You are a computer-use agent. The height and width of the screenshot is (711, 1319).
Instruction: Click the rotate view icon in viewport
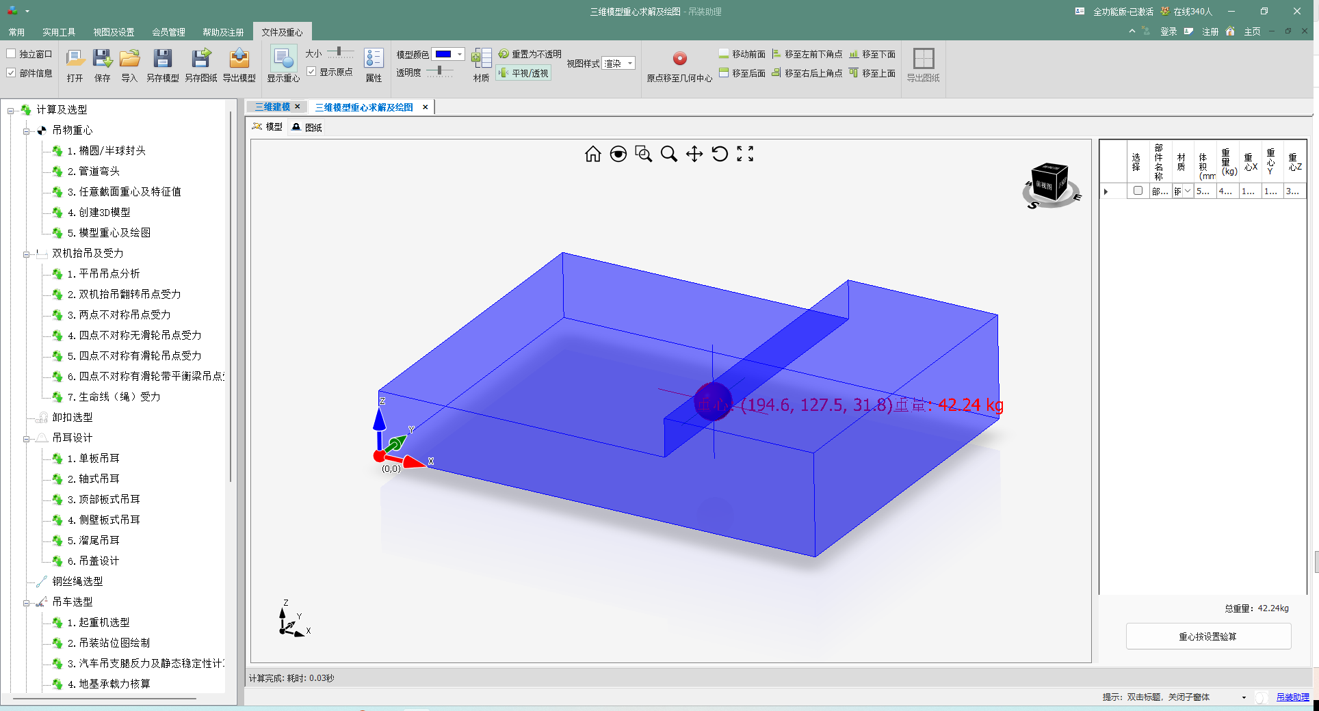pos(720,155)
